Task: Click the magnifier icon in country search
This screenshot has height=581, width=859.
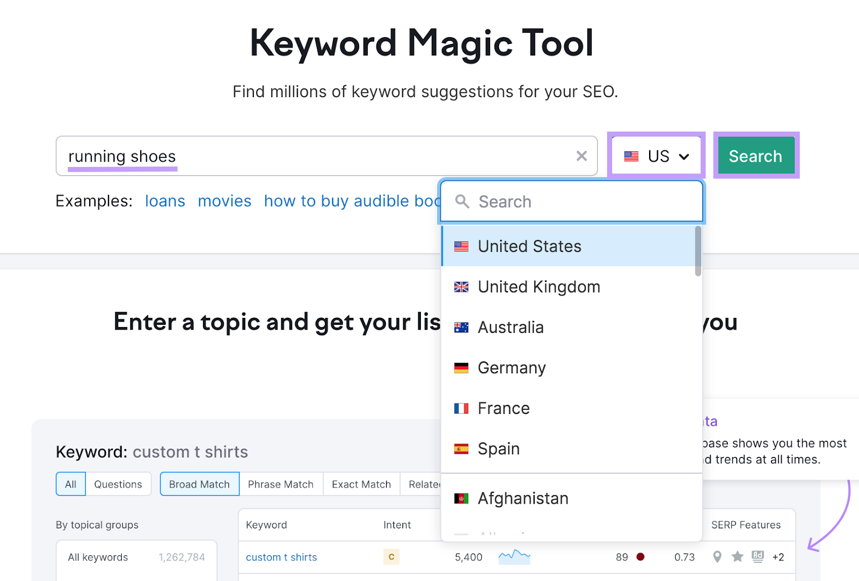Action: pos(462,202)
